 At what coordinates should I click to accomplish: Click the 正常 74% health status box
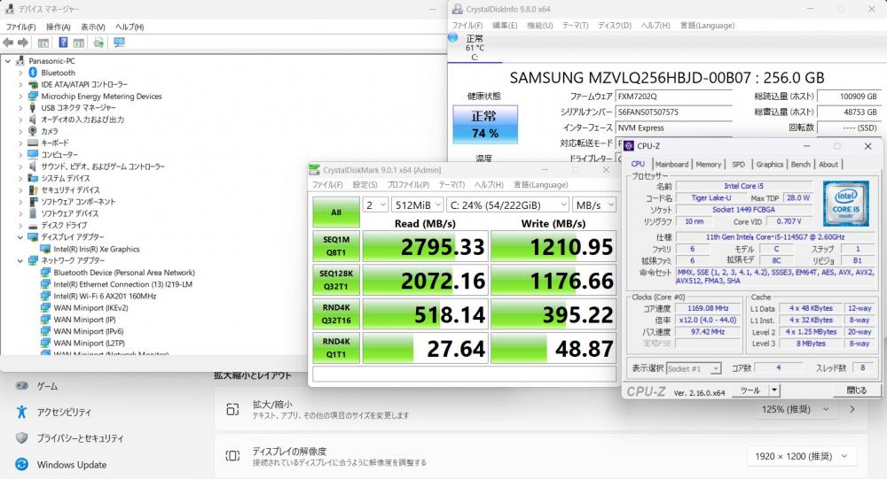(484, 125)
